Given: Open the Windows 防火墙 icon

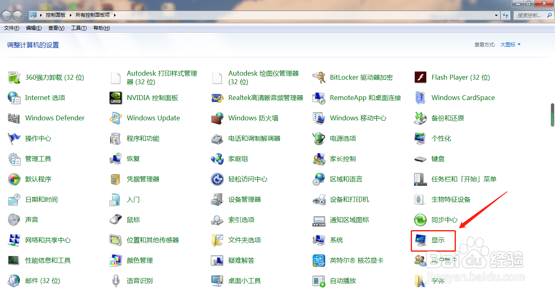Looking at the screenshot, I should pos(217,118).
